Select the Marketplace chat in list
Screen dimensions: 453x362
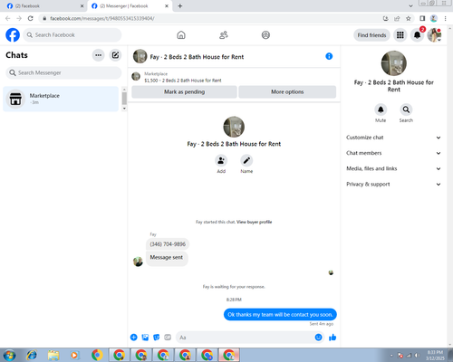61,99
